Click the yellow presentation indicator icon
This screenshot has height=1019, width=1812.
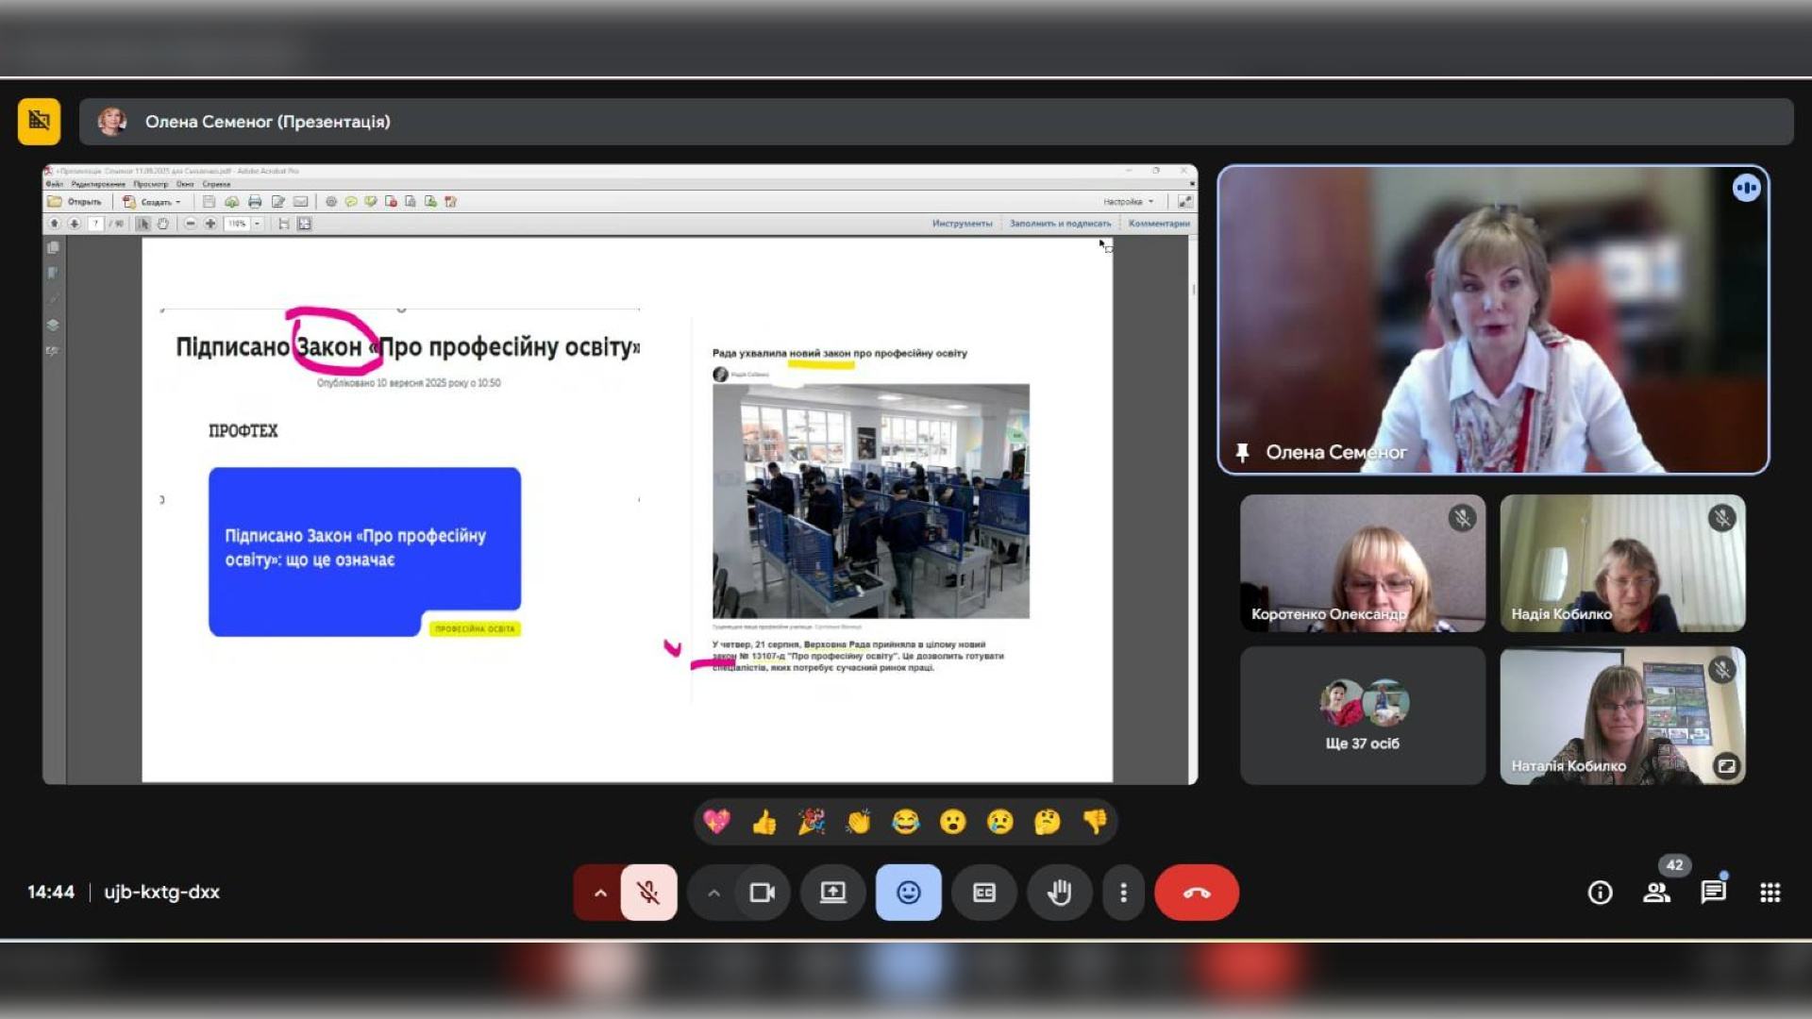point(39,121)
